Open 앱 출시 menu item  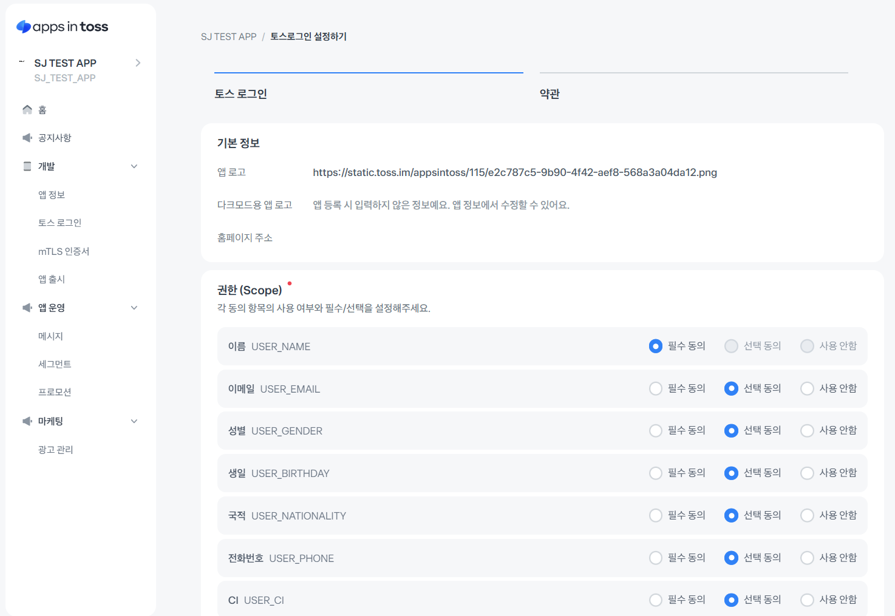[52, 279]
